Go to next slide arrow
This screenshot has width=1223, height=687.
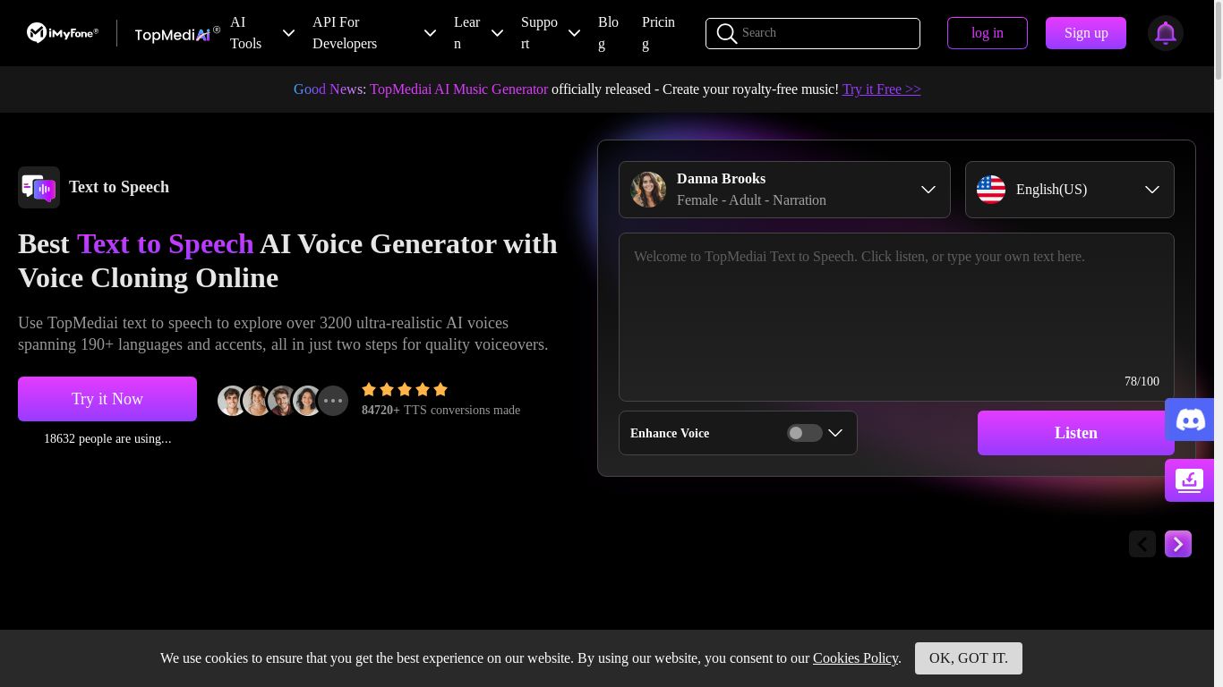1178,544
